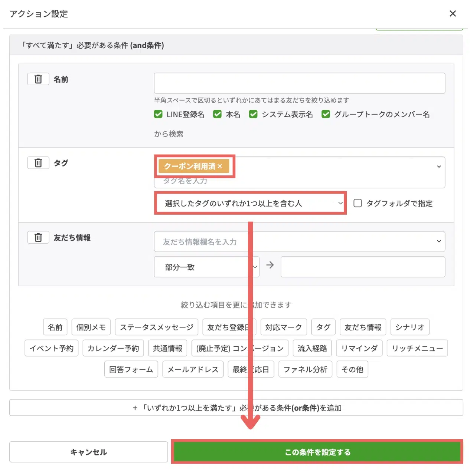Close the アクション設定 dialog
Screen dimensions: 470x471
click(453, 14)
